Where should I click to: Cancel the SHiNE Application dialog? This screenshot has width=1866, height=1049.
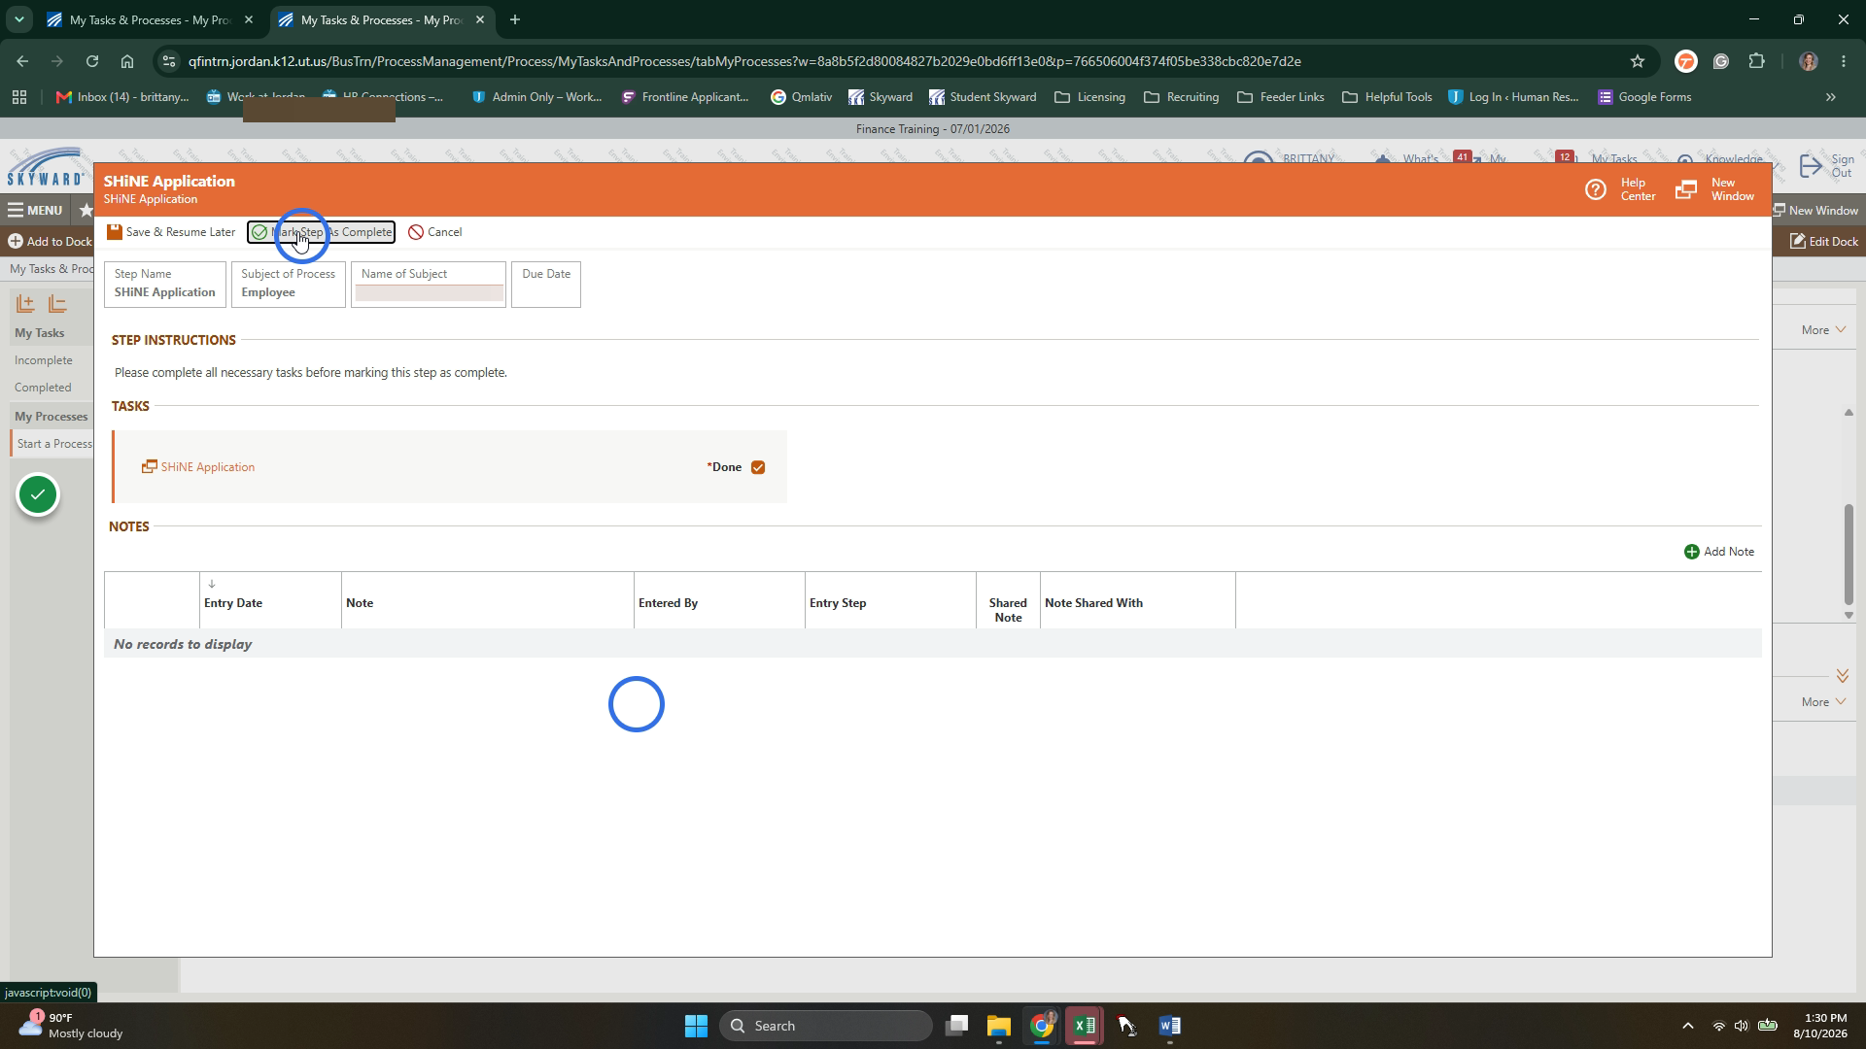434,232
